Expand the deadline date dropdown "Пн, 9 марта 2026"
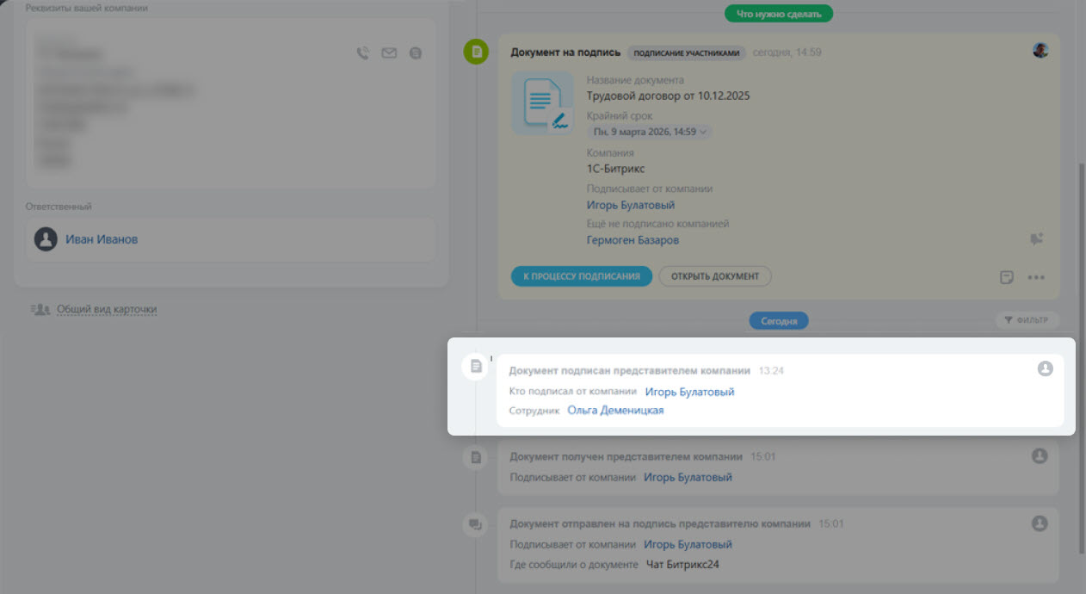Screen dimensions: 1086x594 [x=650, y=132]
